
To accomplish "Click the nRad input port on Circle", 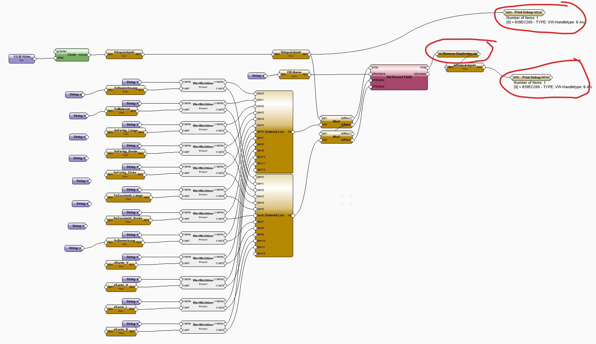I will (x=55, y=58).
